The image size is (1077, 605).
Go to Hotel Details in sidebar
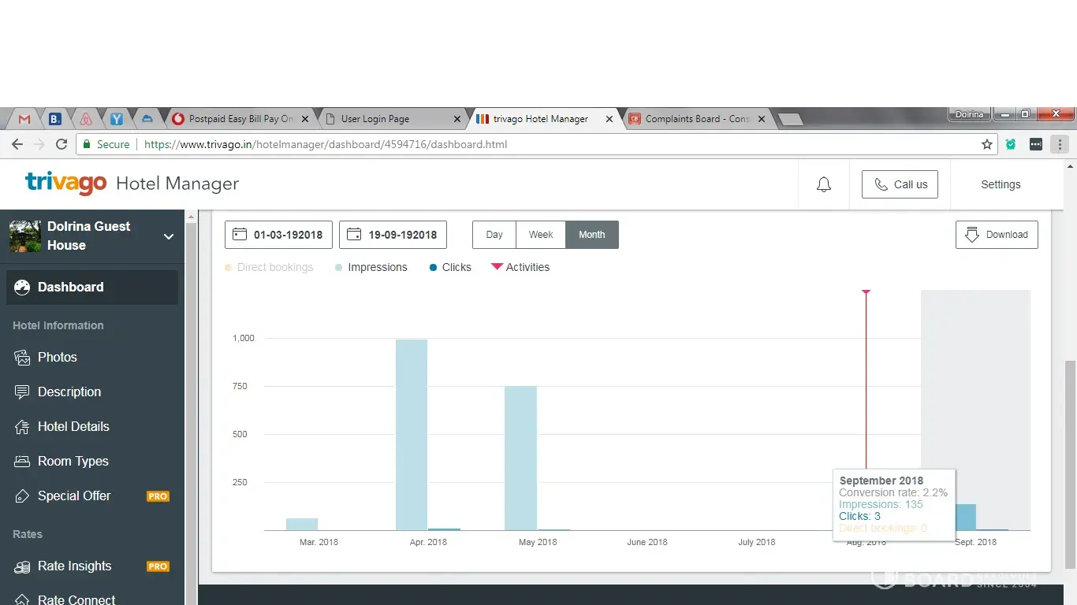73,426
